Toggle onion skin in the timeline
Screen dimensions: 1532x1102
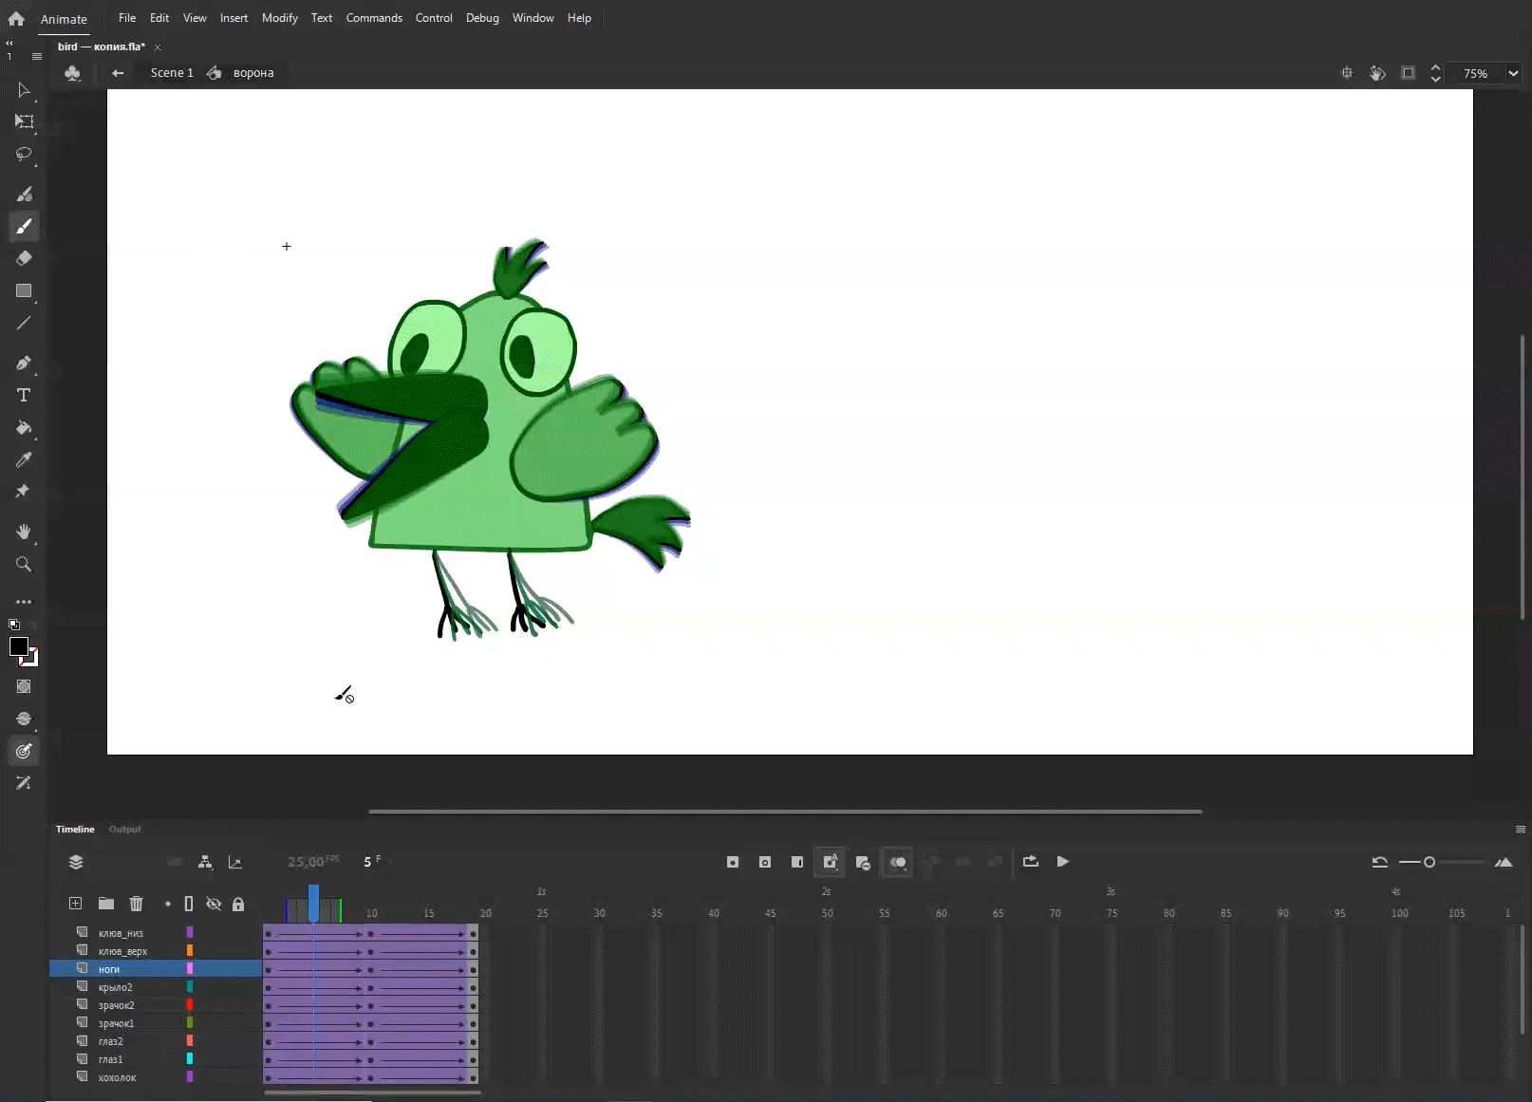click(x=897, y=862)
